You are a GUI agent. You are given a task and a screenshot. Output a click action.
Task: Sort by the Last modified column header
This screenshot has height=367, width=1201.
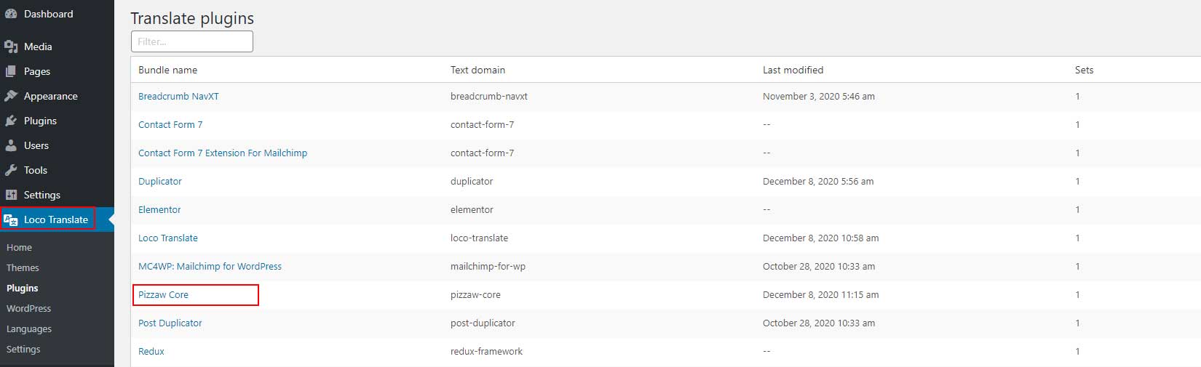click(793, 70)
